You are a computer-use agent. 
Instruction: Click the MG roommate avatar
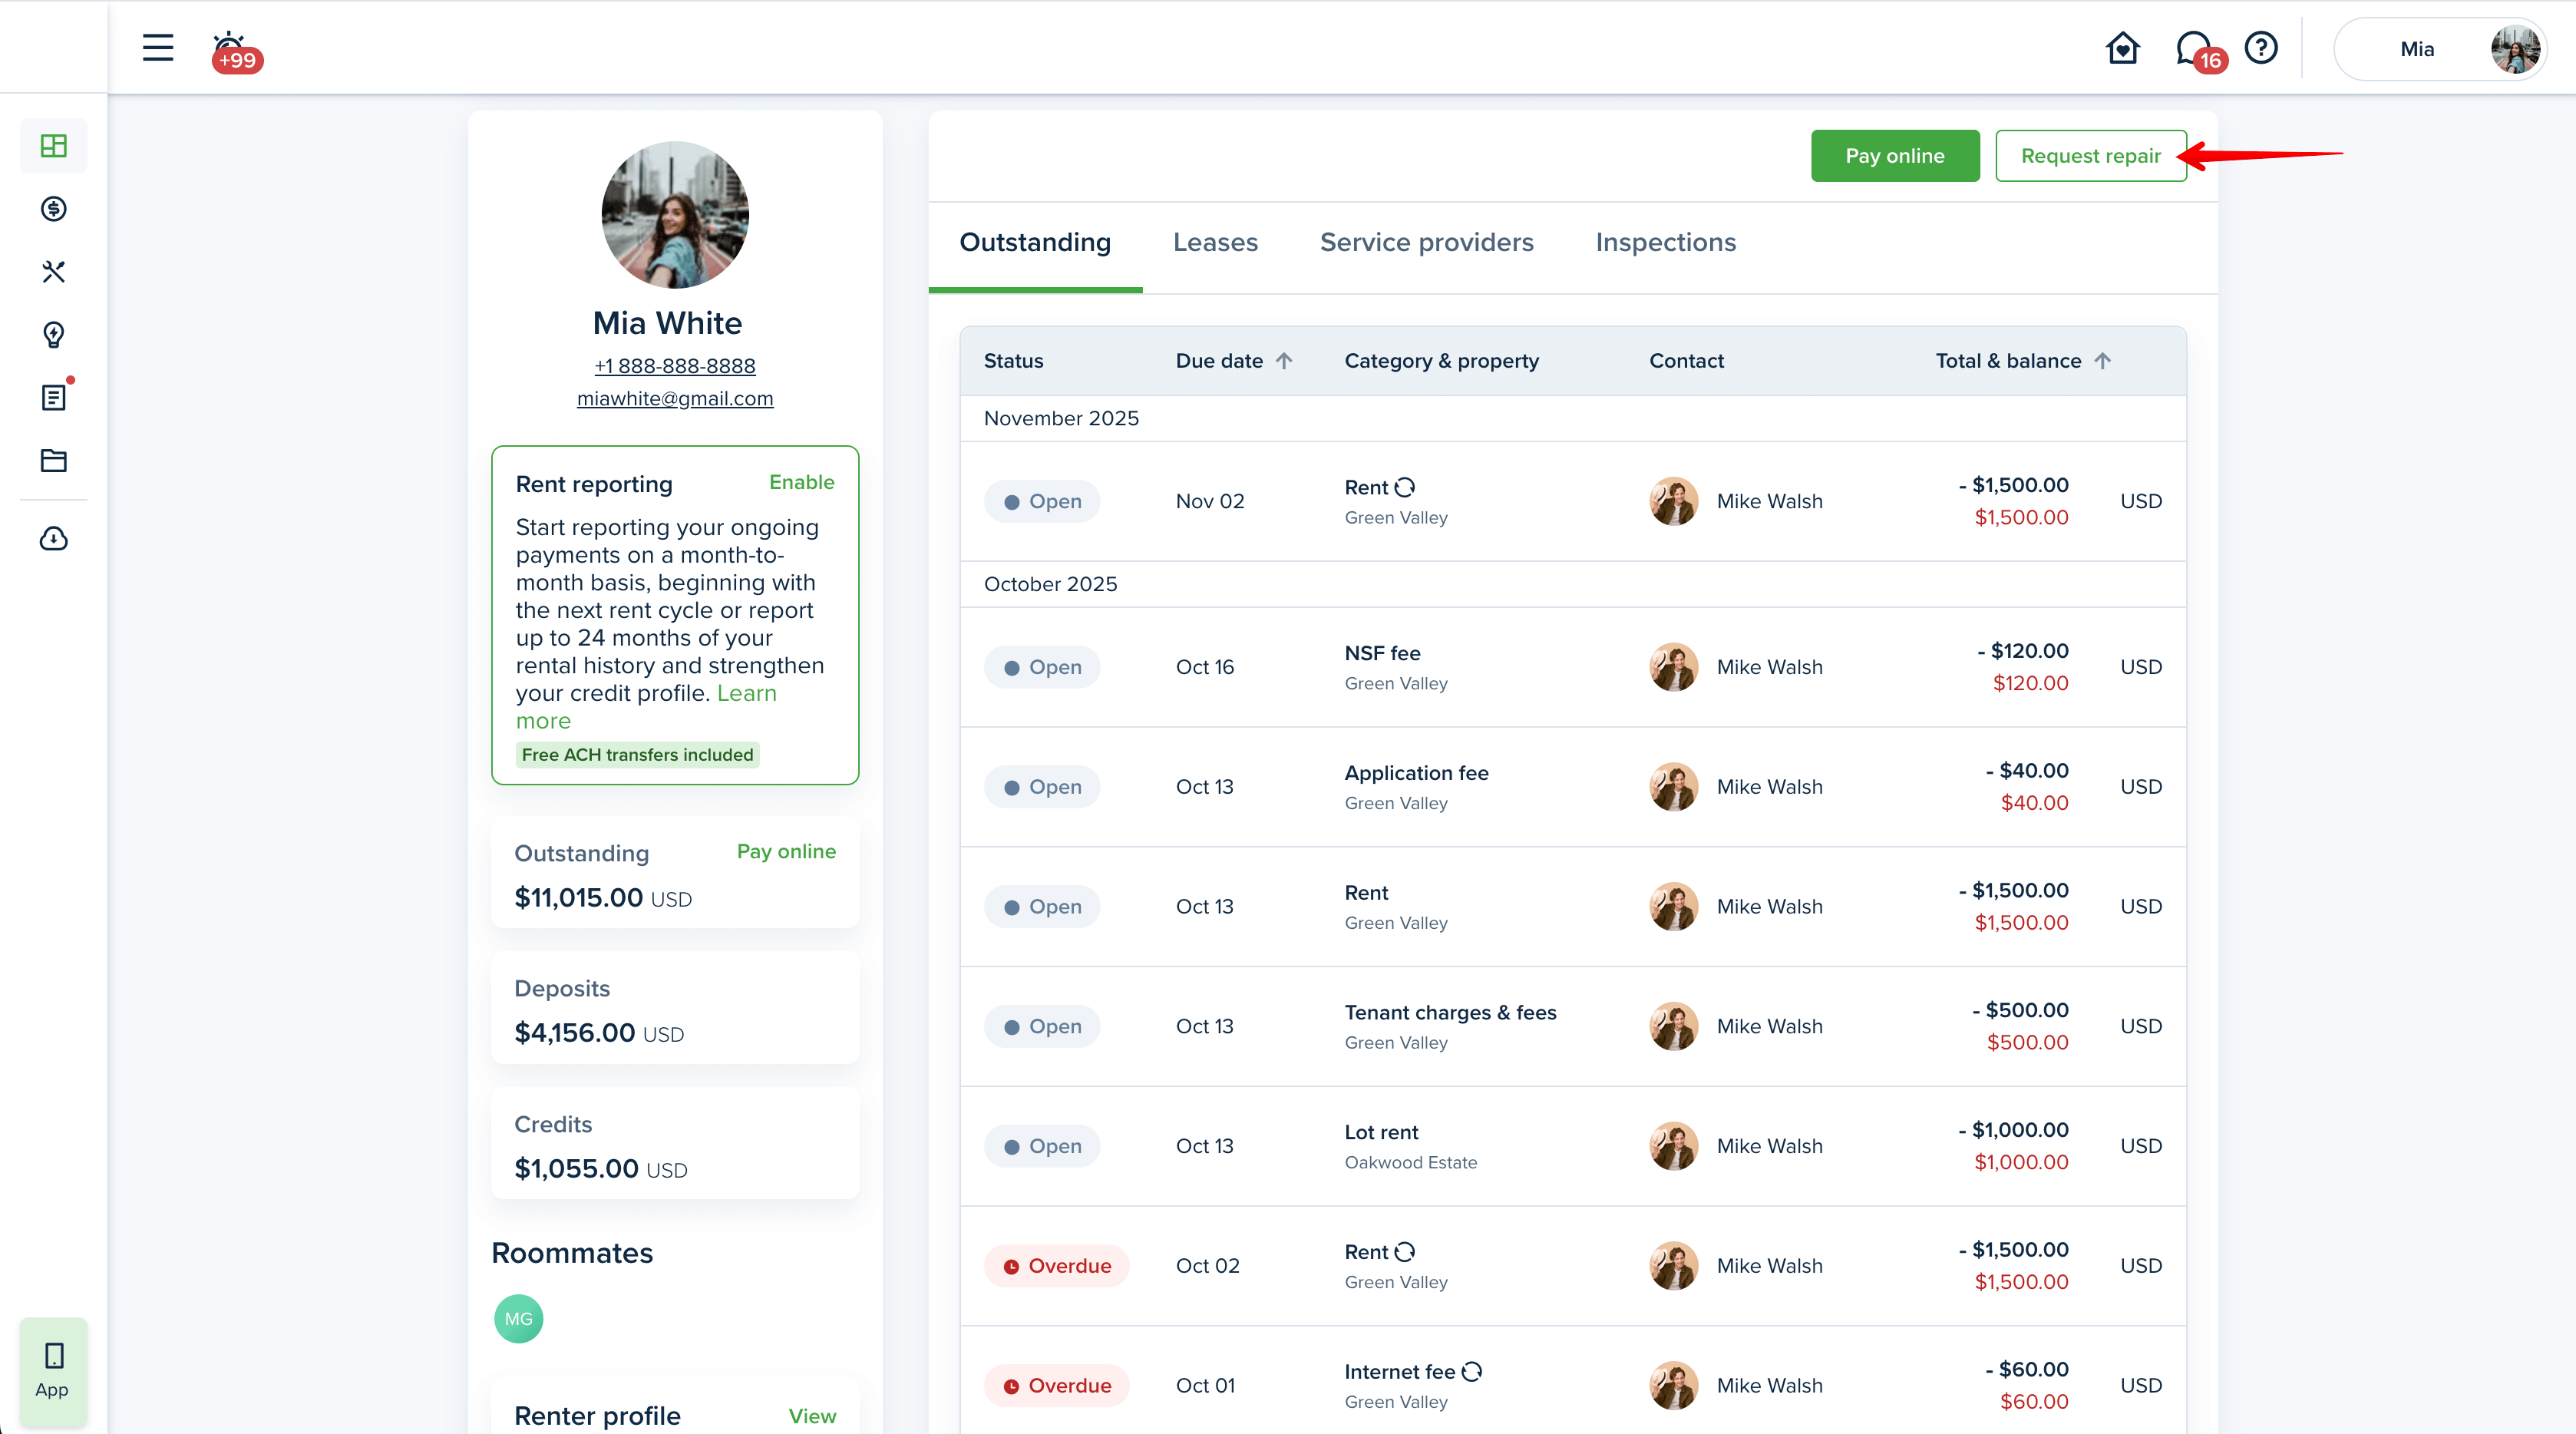coord(518,1318)
